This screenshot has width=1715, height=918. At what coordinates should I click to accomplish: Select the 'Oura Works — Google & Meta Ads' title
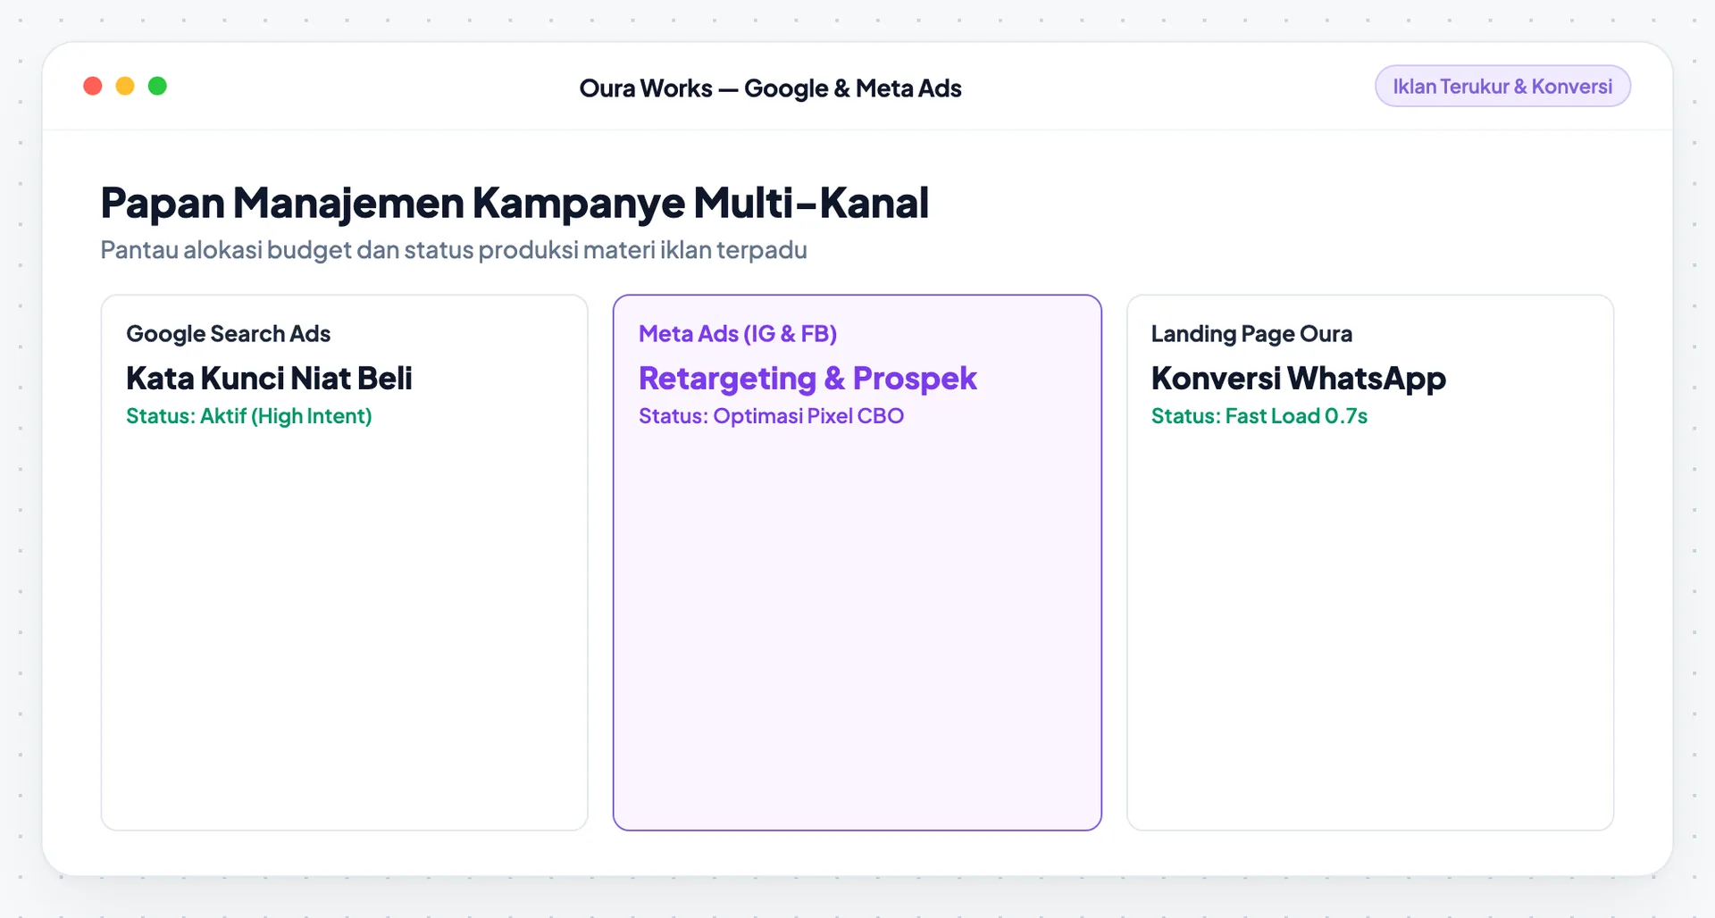coord(770,88)
